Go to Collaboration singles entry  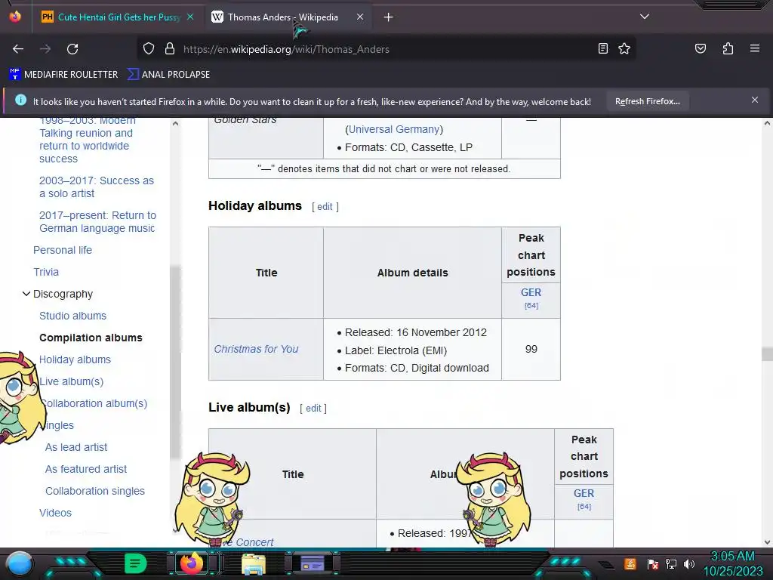click(94, 491)
